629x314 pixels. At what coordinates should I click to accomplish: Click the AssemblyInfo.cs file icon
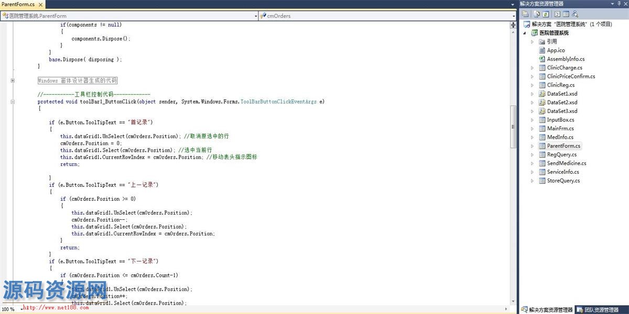tap(542, 59)
